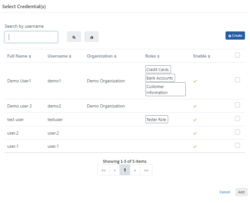The height and width of the screenshot is (203, 250).
Task: Click the Cancel link
Action: click(x=225, y=192)
